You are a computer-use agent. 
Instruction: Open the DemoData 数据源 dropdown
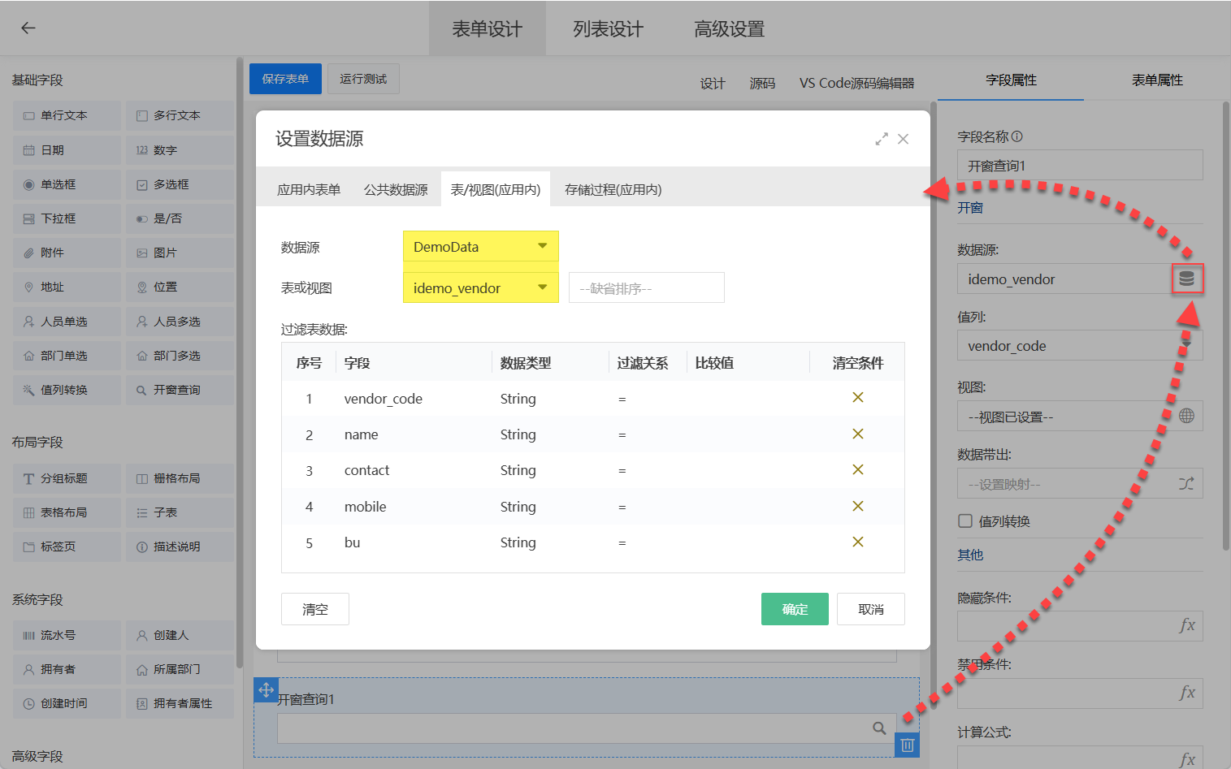point(480,246)
